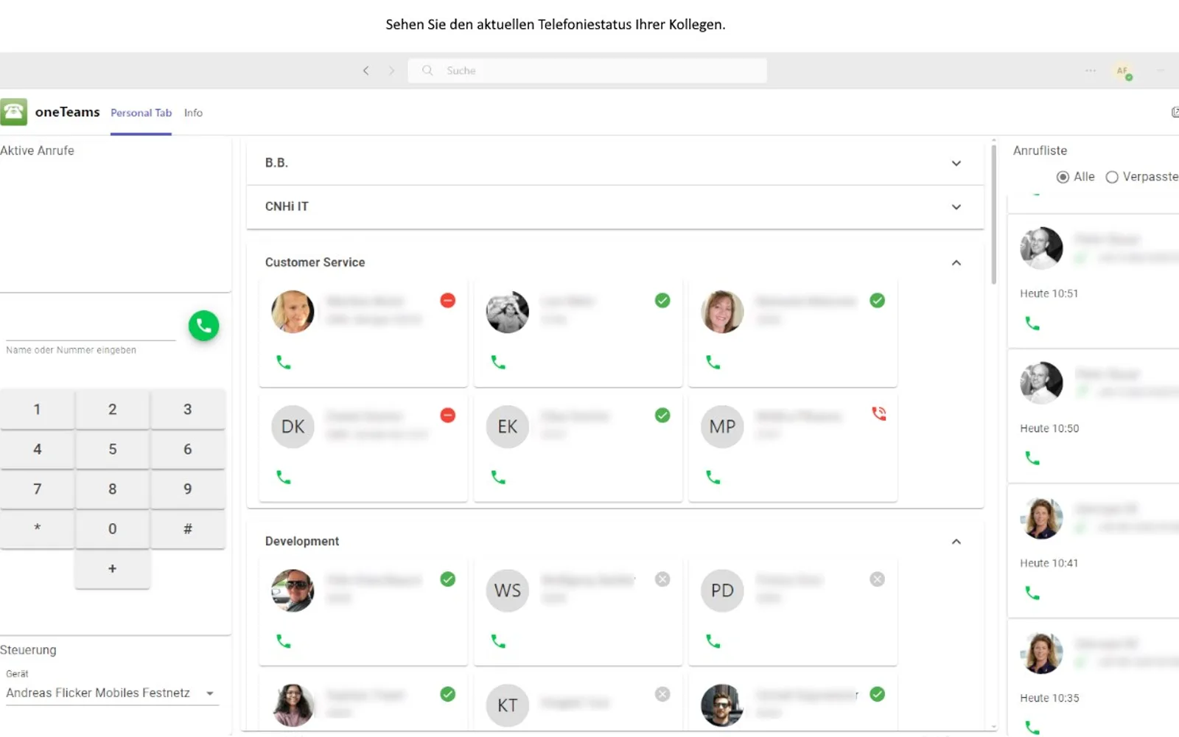Tap dial pad key 0

coord(113,528)
